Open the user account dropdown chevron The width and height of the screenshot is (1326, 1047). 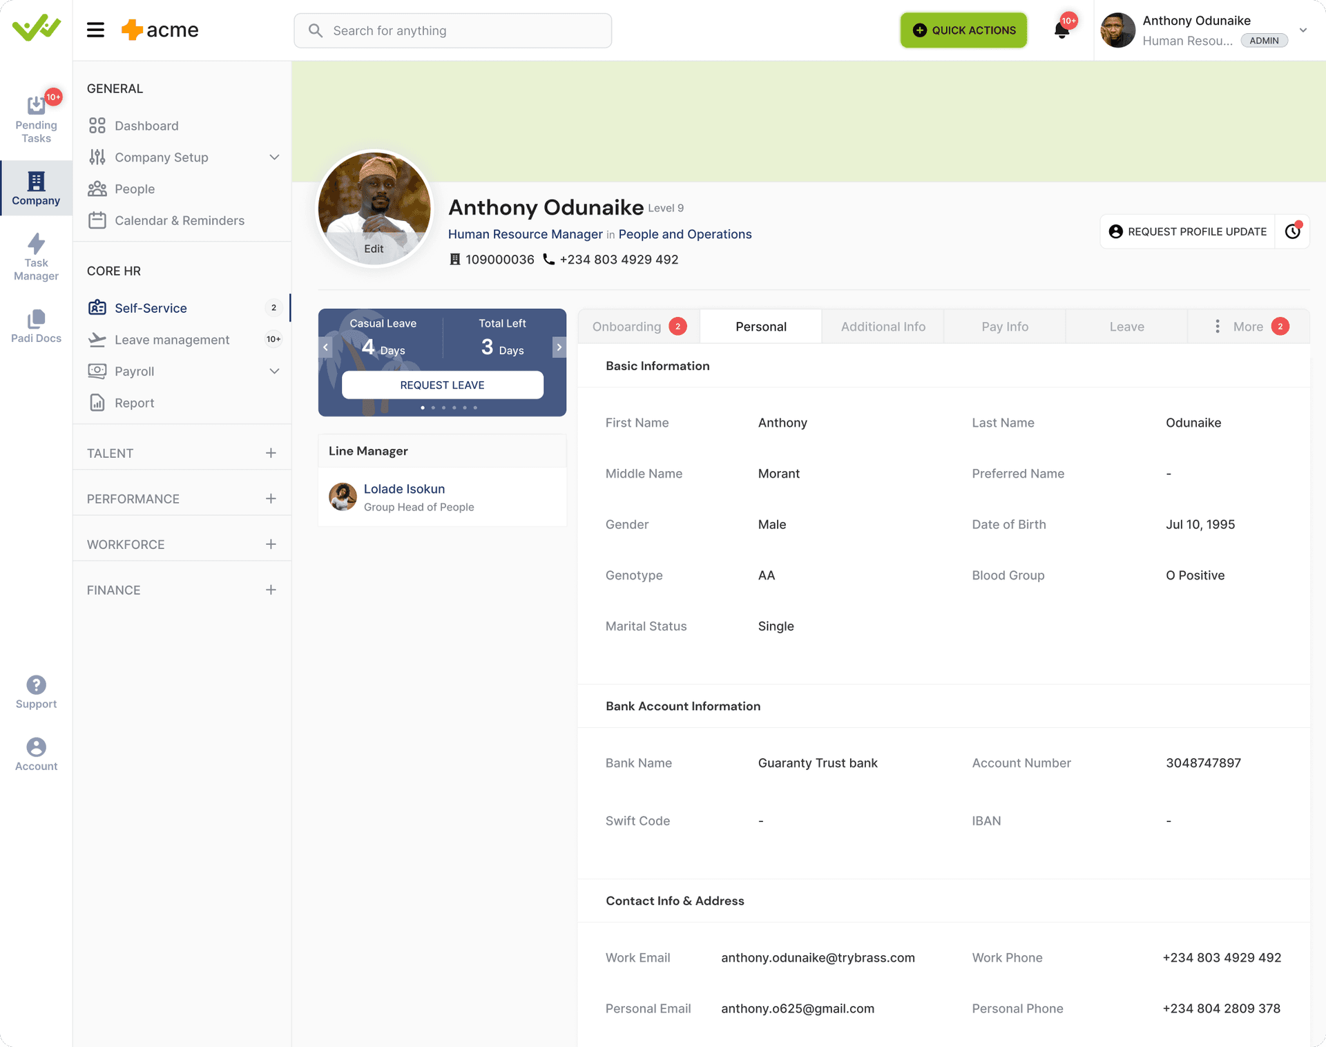pyautogui.click(x=1303, y=30)
